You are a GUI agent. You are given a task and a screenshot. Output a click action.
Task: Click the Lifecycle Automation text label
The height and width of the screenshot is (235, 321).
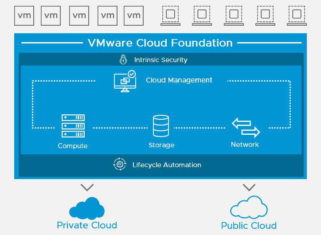coord(167,165)
